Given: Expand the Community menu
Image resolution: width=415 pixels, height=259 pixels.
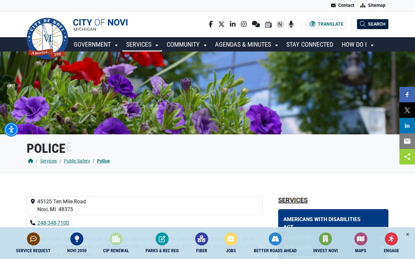Looking at the screenshot, I should tap(186, 44).
